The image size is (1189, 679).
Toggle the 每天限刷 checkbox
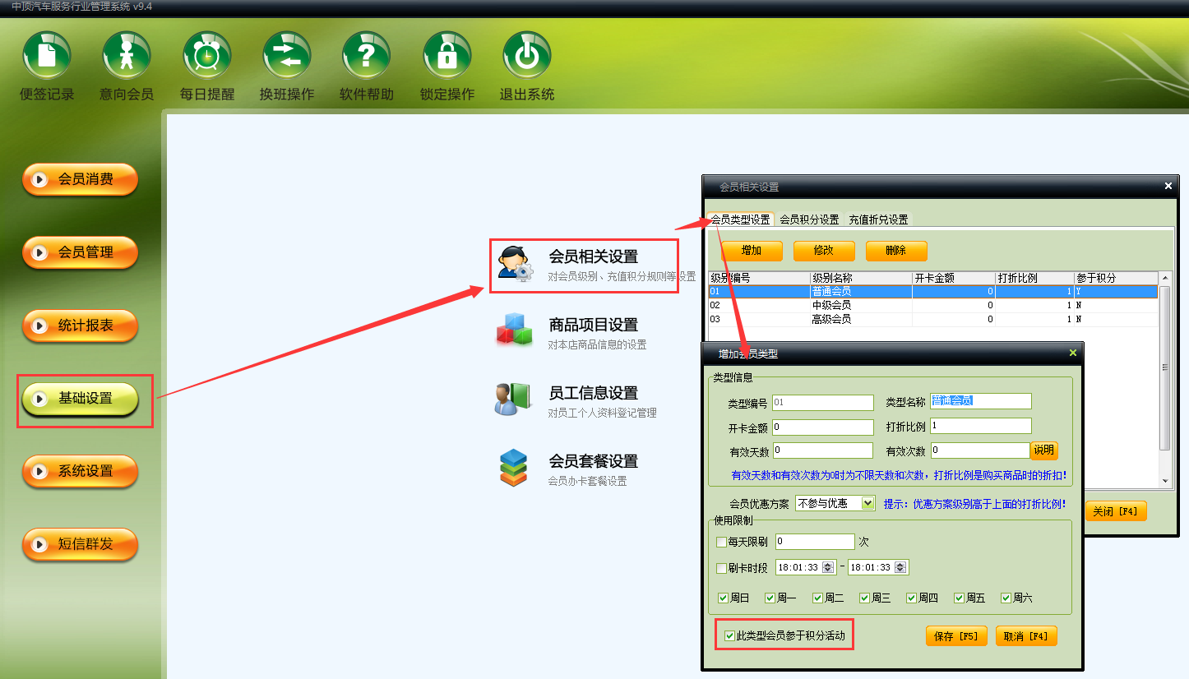(x=722, y=542)
